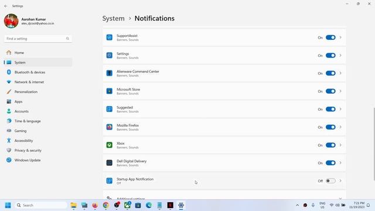Turn off SupportAssist notifications toggle
Screen dimensions: 375x211
330,38
